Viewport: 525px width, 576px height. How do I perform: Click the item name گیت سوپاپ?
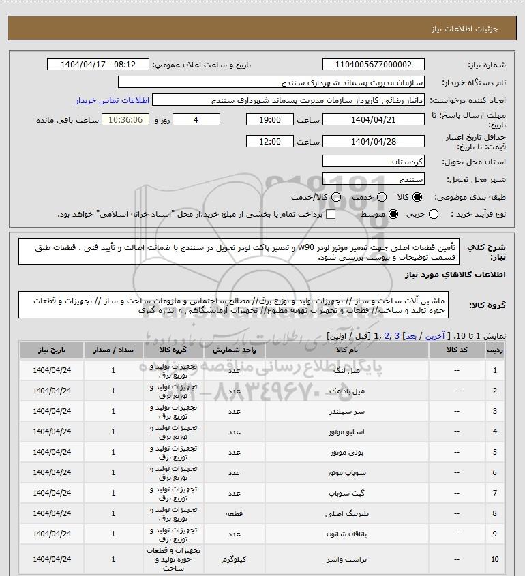(x=347, y=494)
